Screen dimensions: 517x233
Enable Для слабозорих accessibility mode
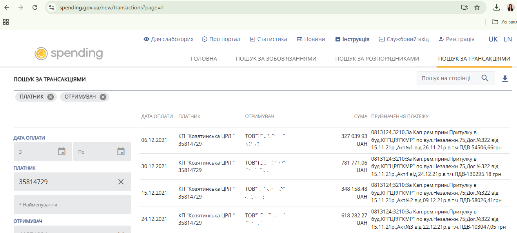pos(169,39)
